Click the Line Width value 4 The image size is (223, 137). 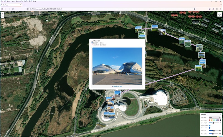(x=220, y=123)
